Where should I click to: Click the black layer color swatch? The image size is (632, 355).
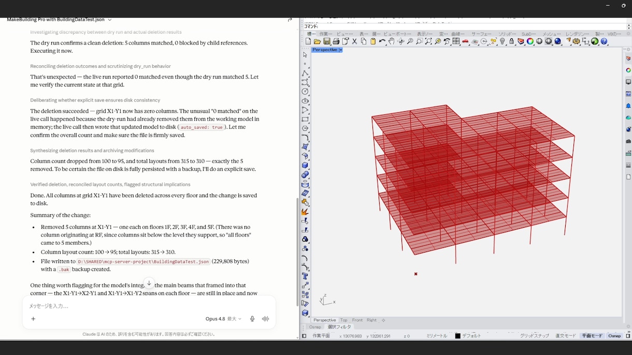(x=458, y=336)
